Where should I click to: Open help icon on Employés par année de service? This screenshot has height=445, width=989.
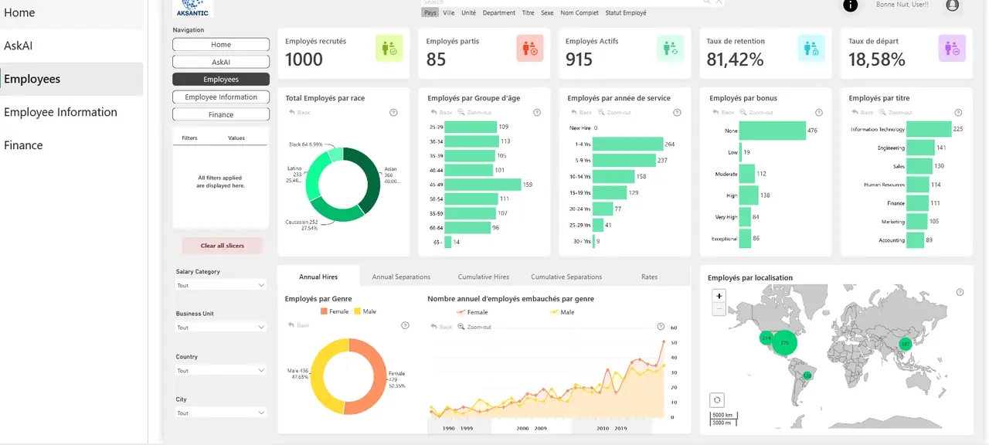(x=676, y=112)
